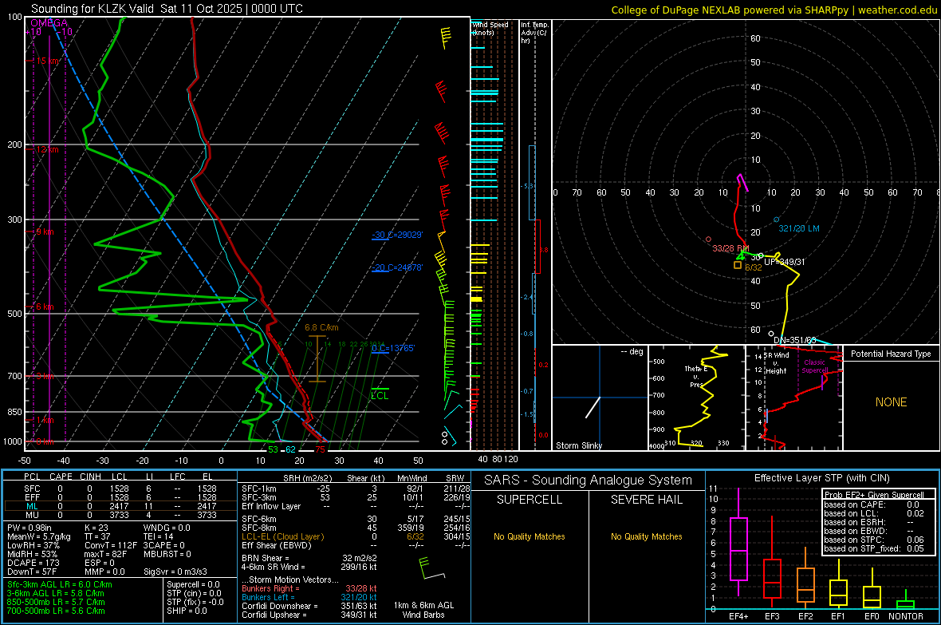The height and width of the screenshot is (625, 941).
Task: Click the SigSvr = 0 m3/s3 value
Action: 175,572
